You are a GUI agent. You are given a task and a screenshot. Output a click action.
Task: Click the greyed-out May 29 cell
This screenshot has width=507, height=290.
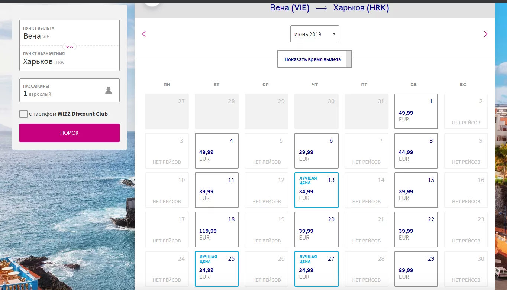267,111
